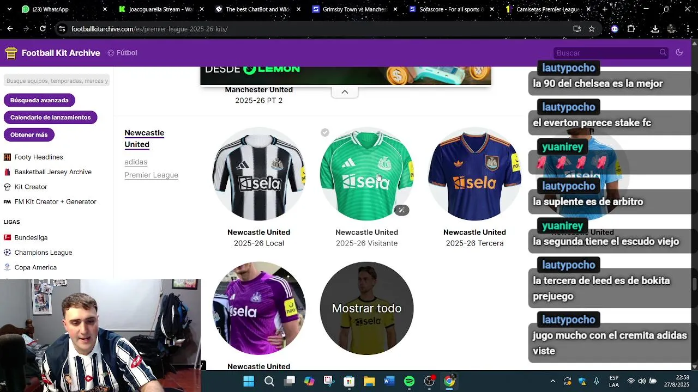Open Basketball Jersey Archive link
698x392 pixels.
[53, 172]
